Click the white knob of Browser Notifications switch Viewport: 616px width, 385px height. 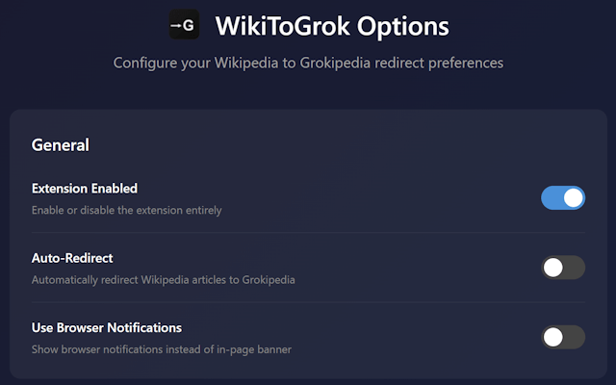552,337
